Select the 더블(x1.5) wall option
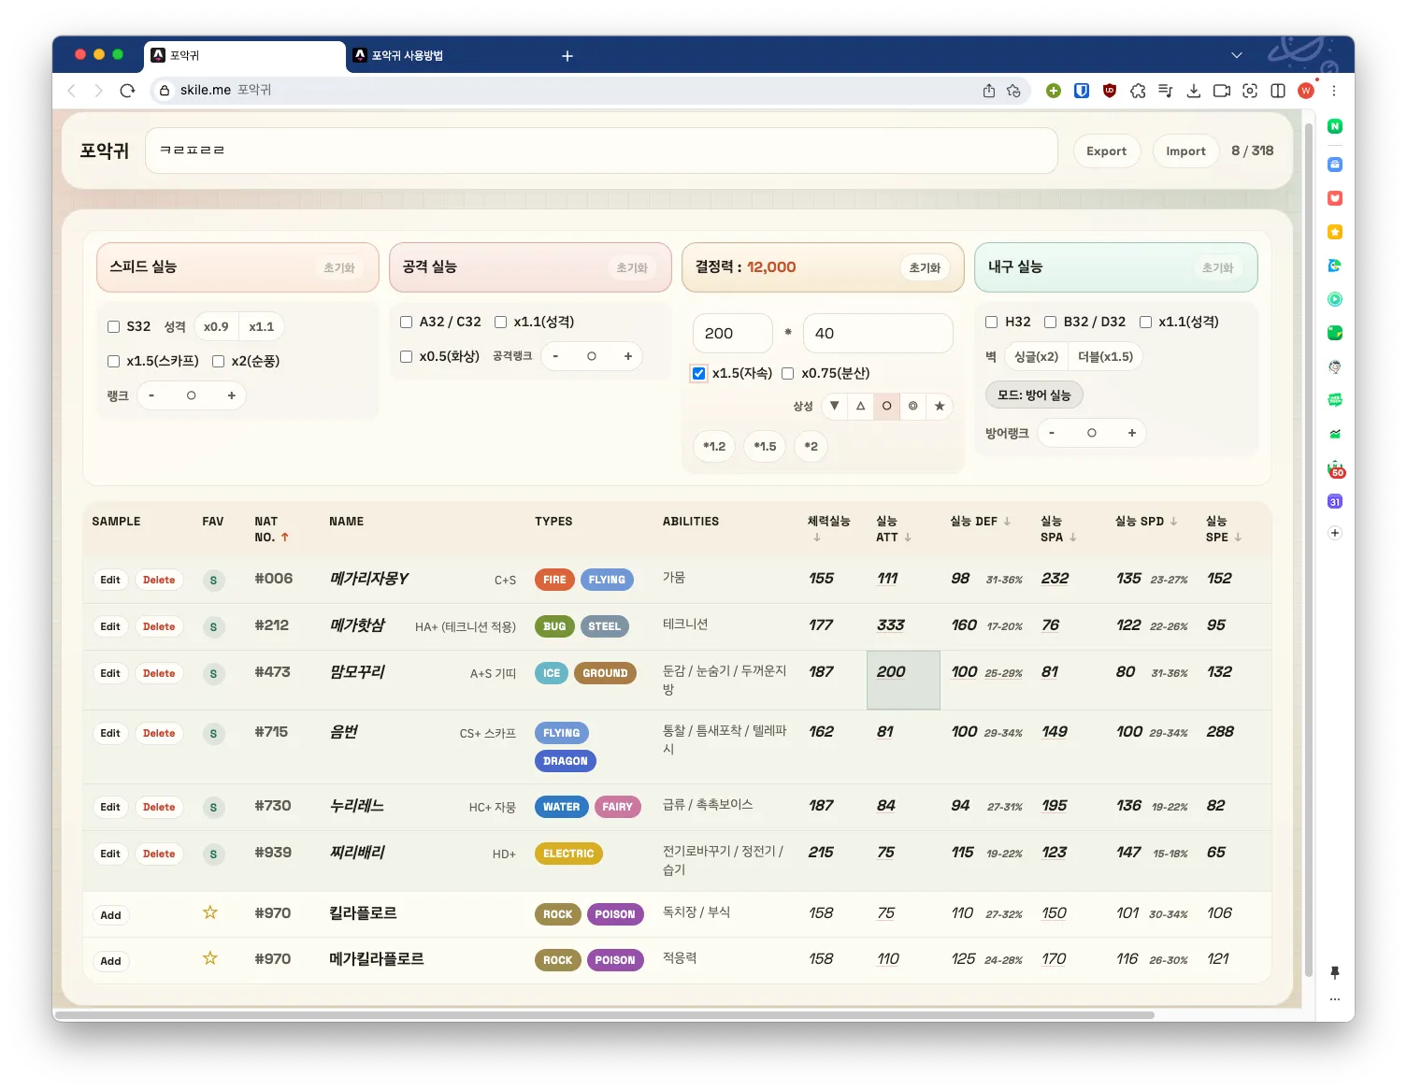 1105,357
